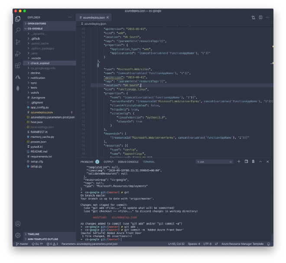Expand the OPEN EDITORS section

49,23
